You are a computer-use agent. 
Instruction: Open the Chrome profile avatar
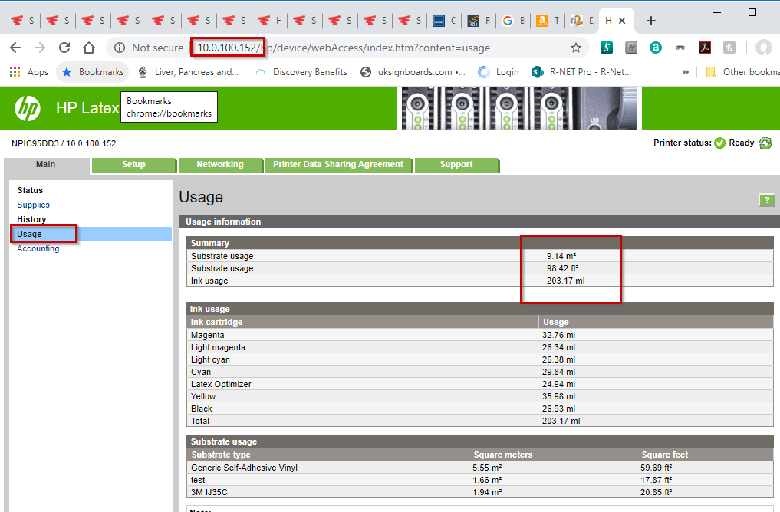[x=763, y=48]
